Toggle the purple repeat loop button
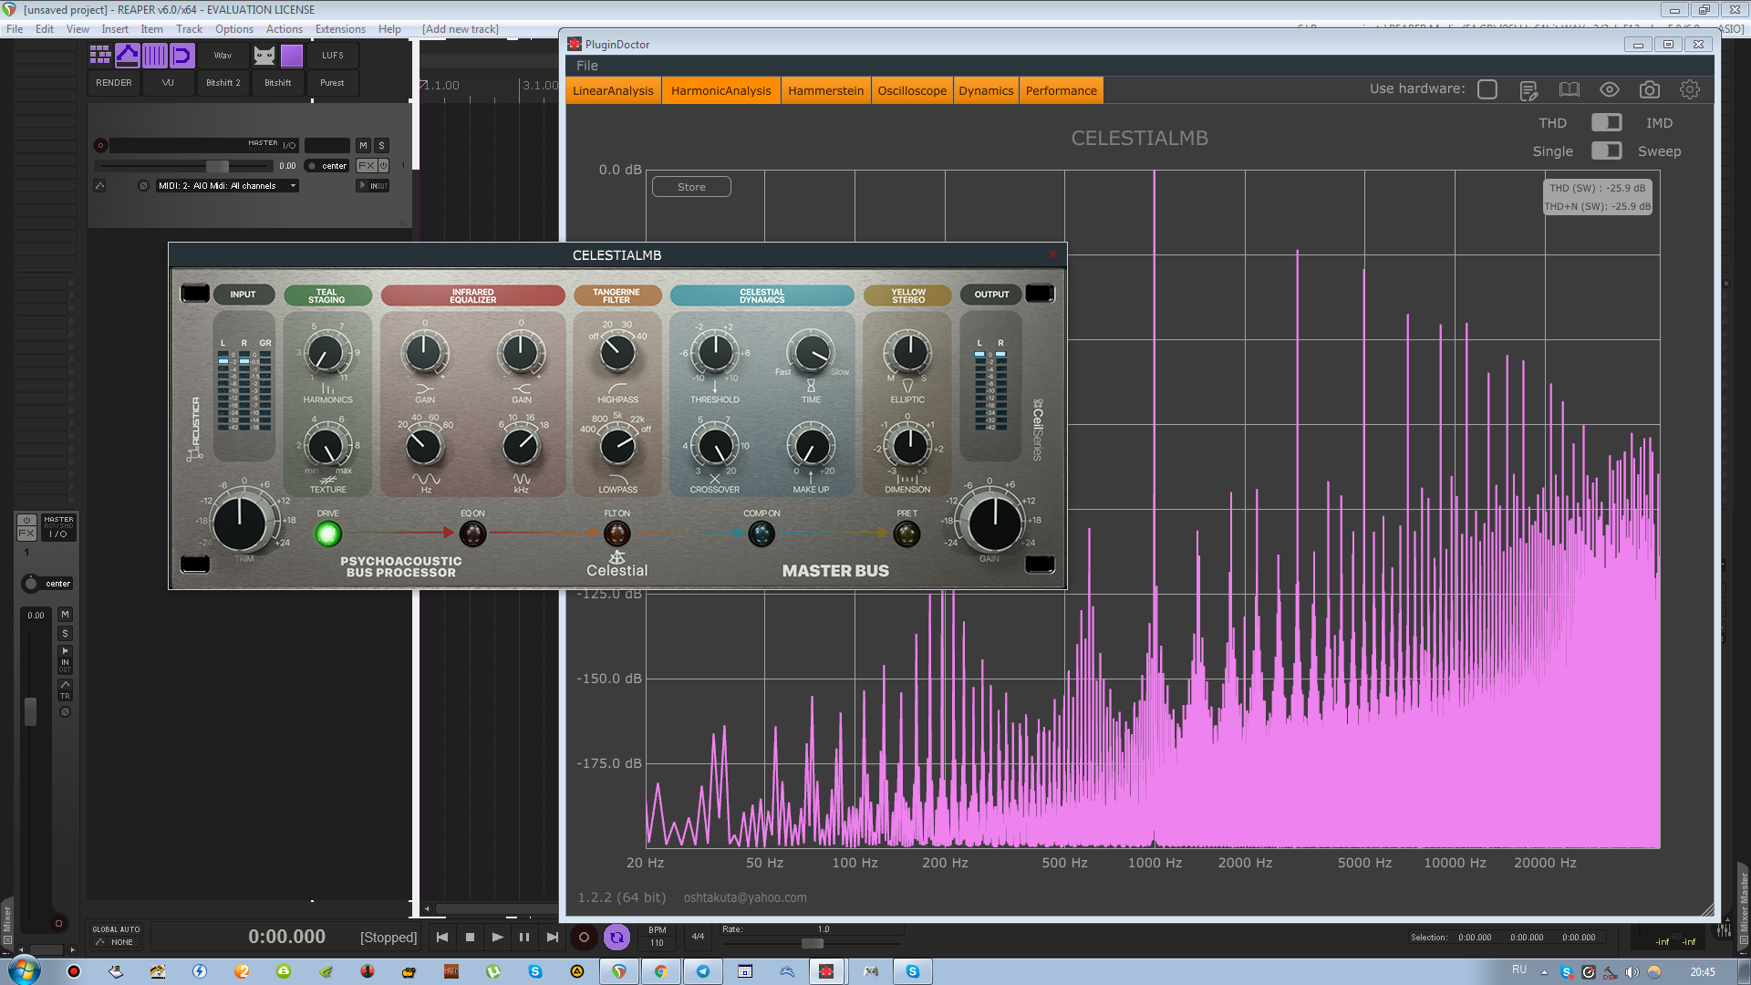 616,937
